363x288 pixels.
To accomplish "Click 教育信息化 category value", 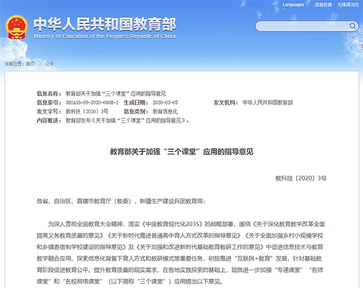I will pos(165,112).
